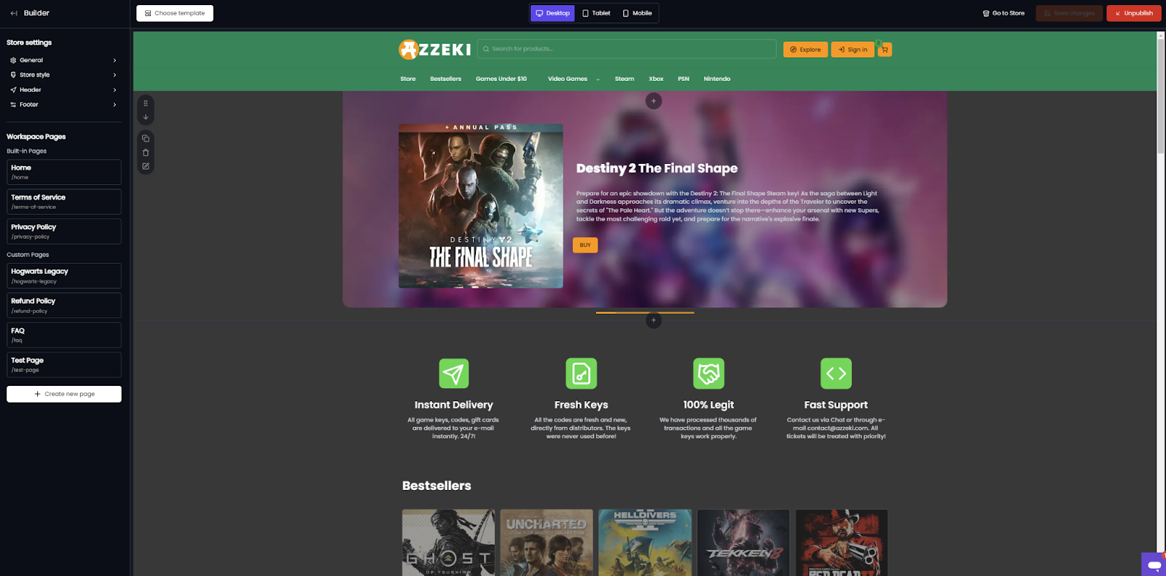Click the Choose template button
Viewport: 1166px width, 576px height.
[175, 13]
